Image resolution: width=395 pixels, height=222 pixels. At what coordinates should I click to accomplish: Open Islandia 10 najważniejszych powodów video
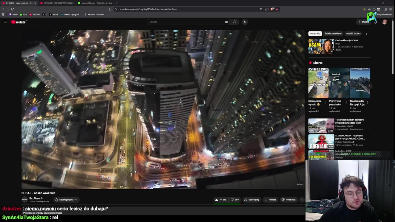tap(321, 125)
